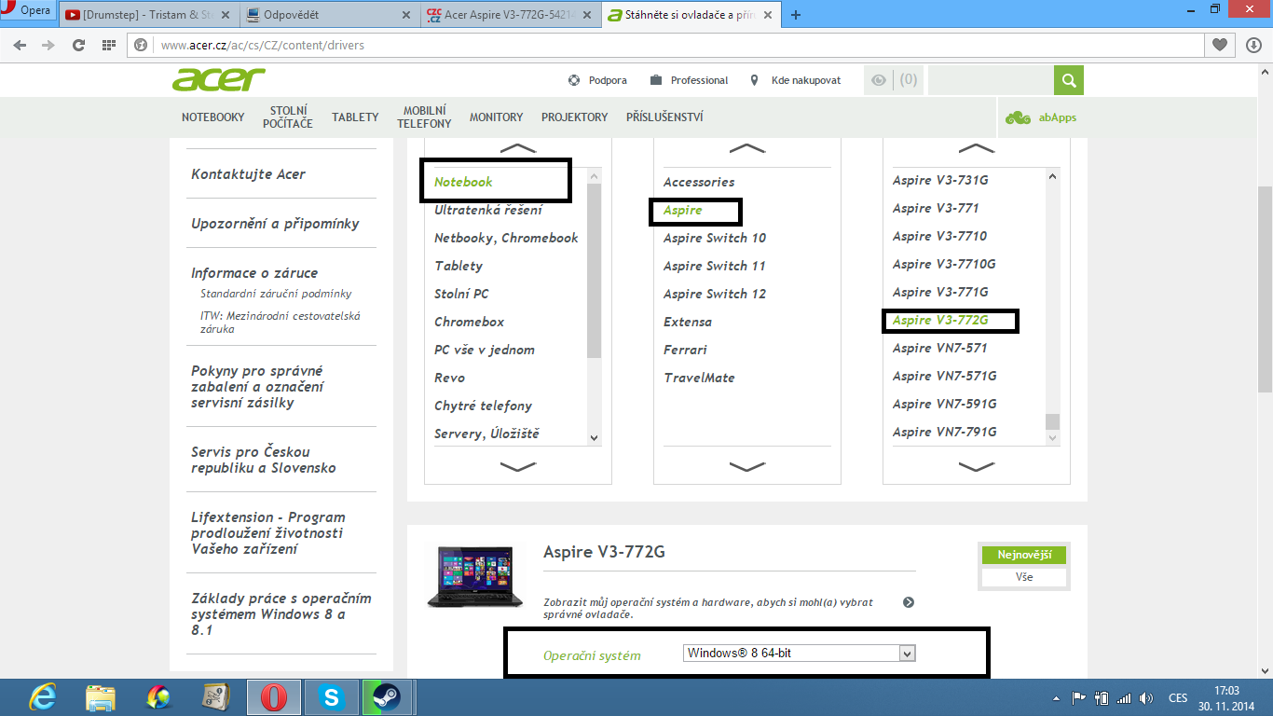1273x716 pixels.
Task: Open TABLETY menu
Action: click(x=355, y=117)
